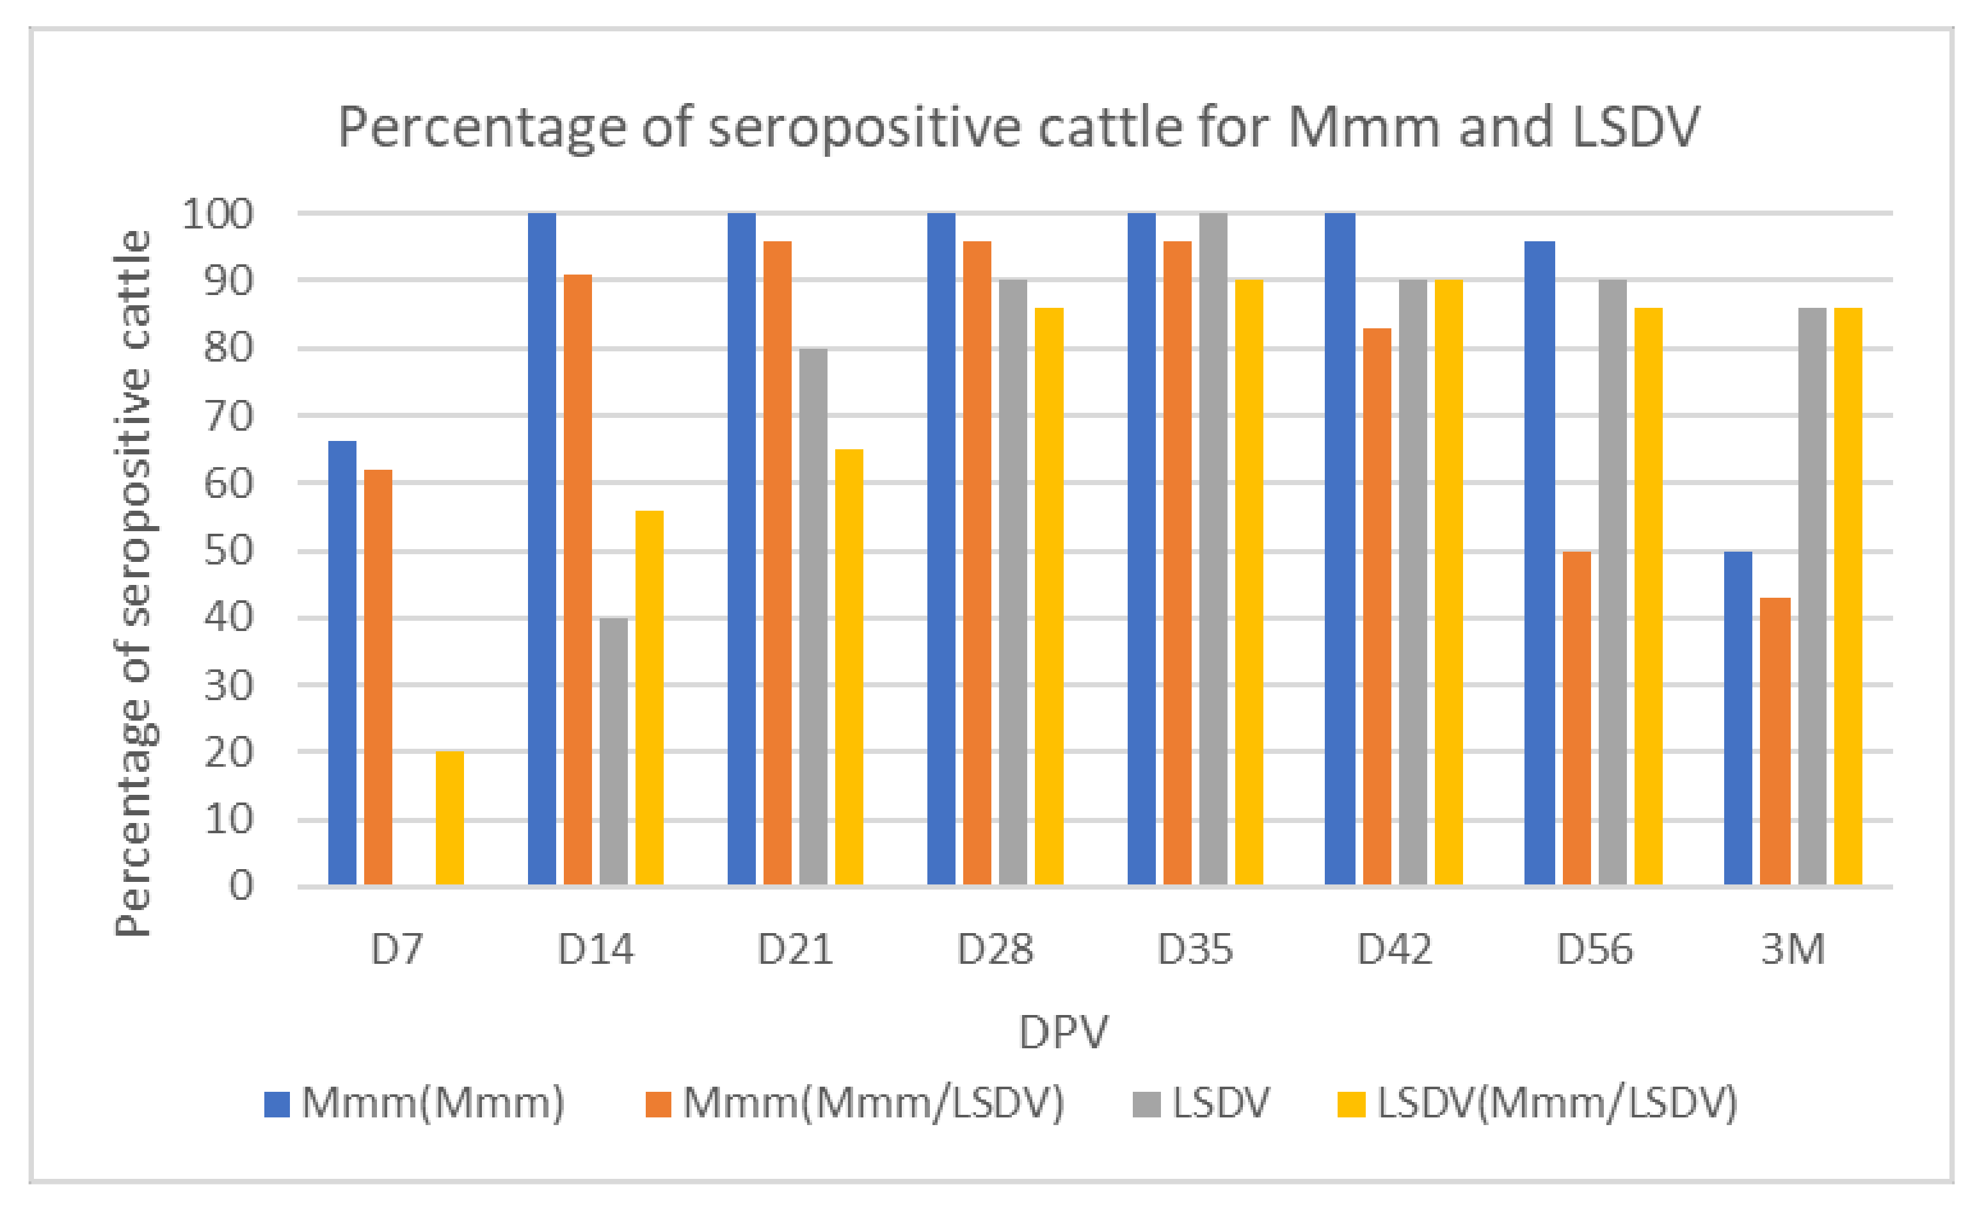The image size is (1968, 1207).
Task: Select the blue bar at 3M
Action: (x=1738, y=718)
